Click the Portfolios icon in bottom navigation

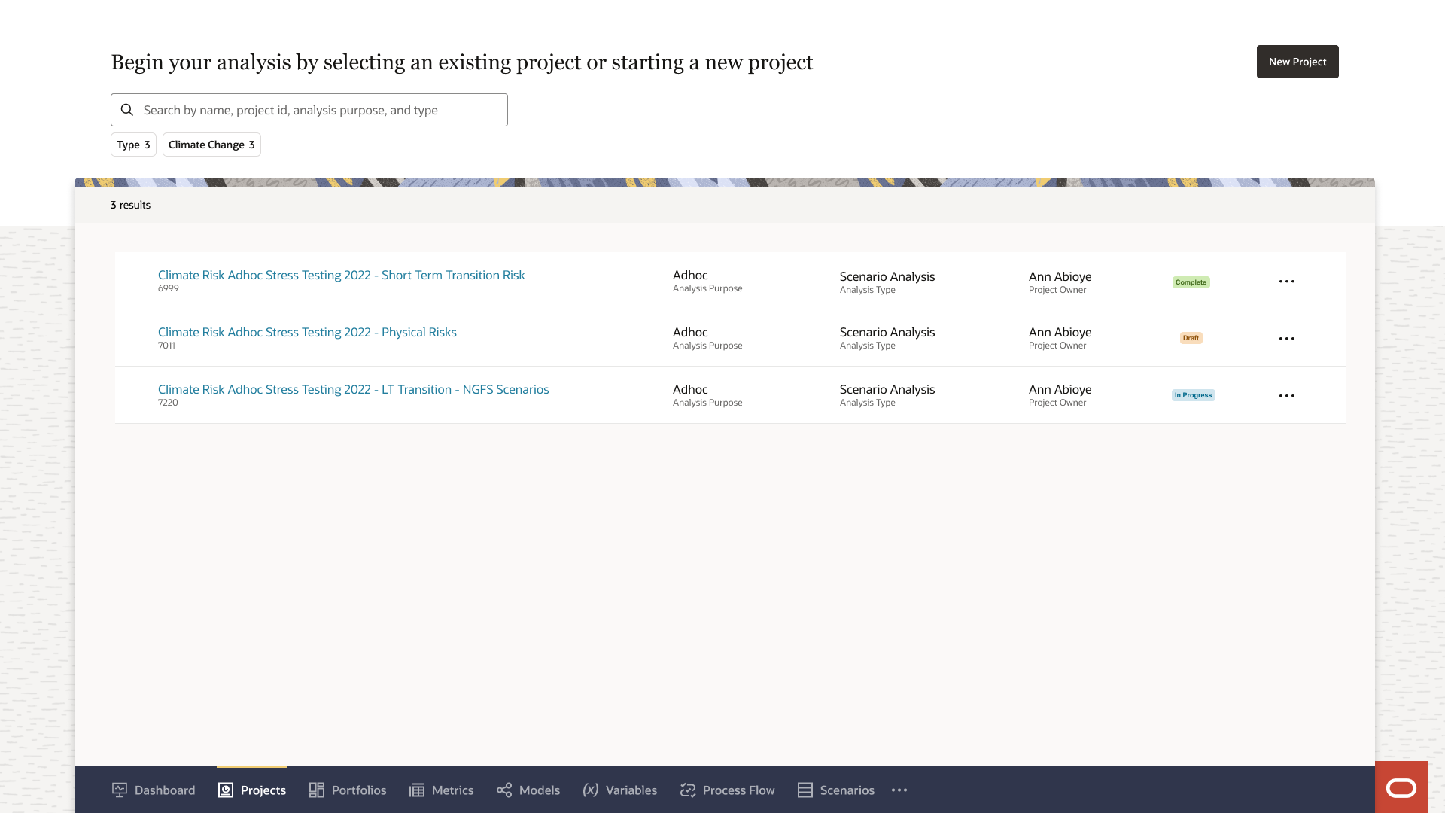coord(317,790)
